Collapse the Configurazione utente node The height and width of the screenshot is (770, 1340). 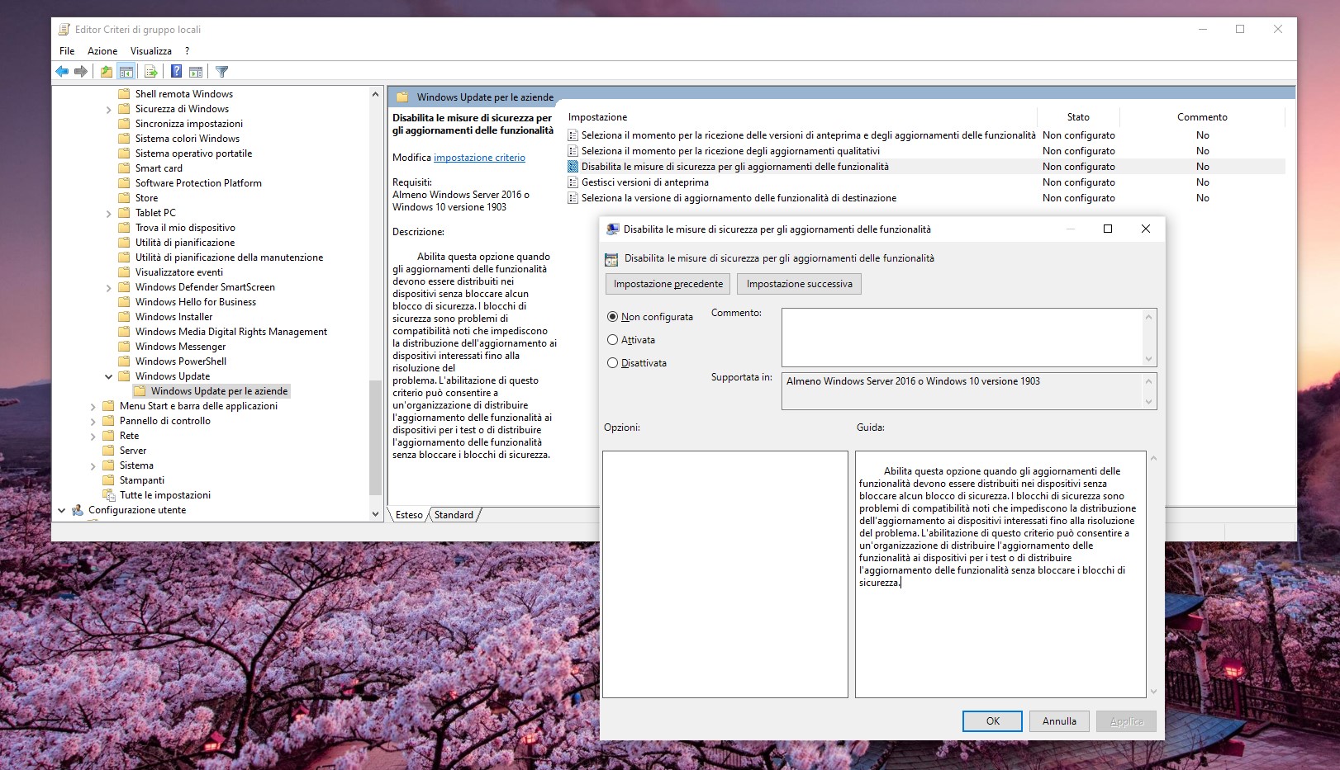tap(61, 510)
